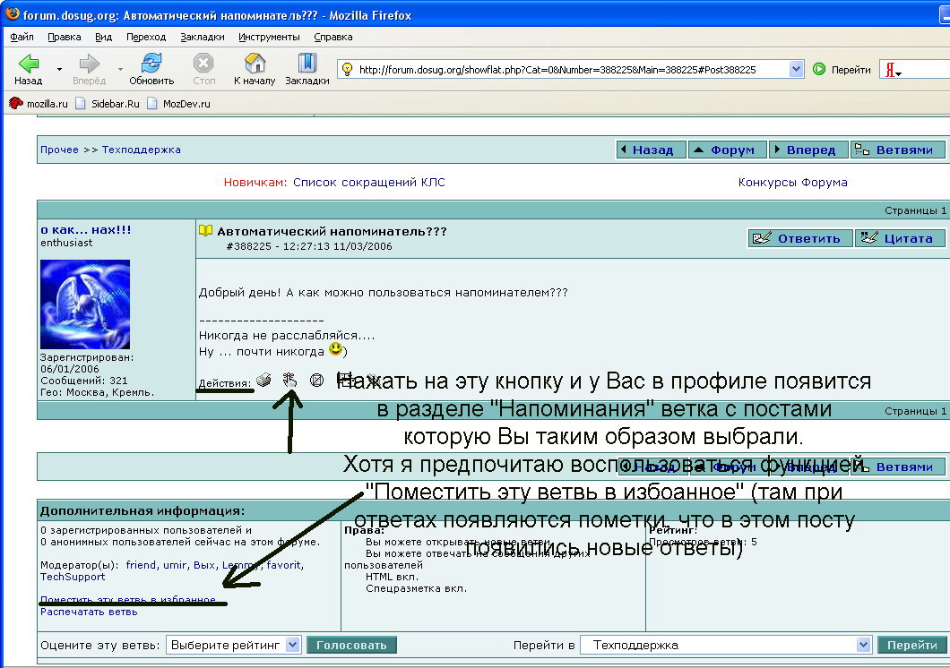
Task: Open the Инструменты menu
Action: (269, 37)
